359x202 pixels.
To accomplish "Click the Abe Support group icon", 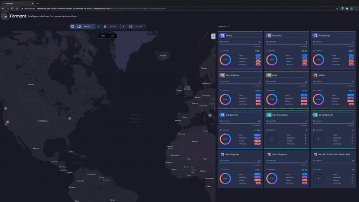I will pos(222,154).
